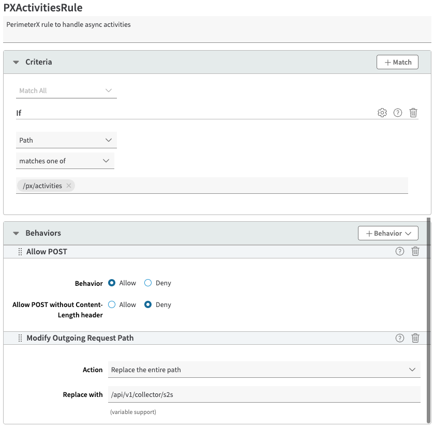The width and height of the screenshot is (434, 429).
Task: Grab Modify Outgoing Request Path drag handle
Action: (20, 338)
